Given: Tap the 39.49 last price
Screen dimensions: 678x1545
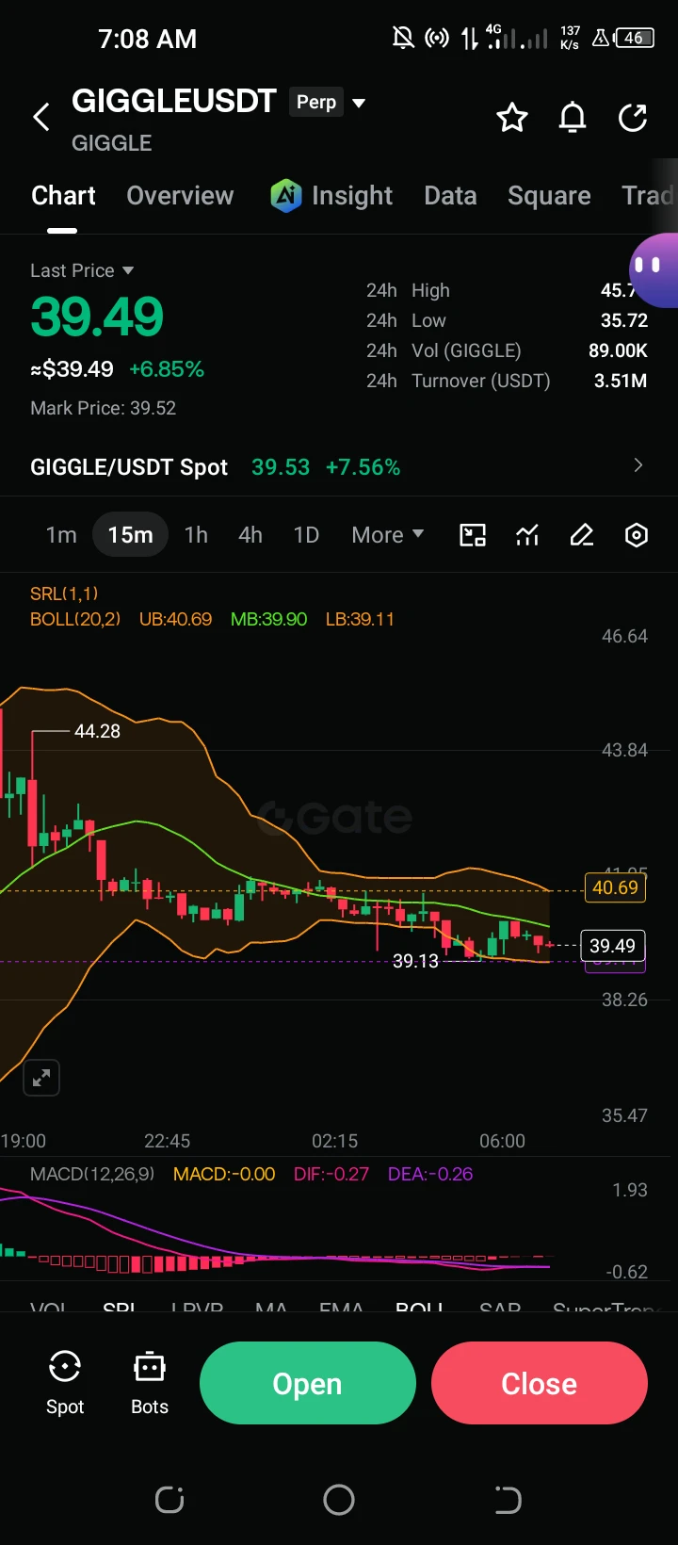Looking at the screenshot, I should [x=97, y=317].
